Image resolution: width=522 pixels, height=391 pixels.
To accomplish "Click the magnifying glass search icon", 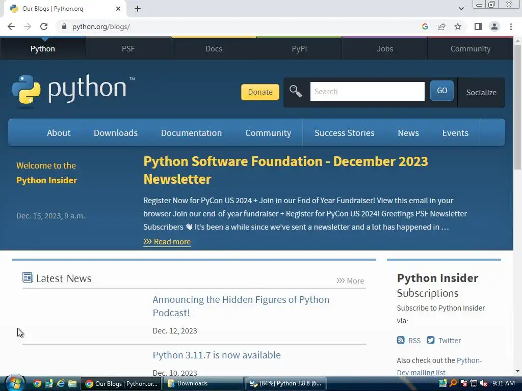I will [296, 91].
